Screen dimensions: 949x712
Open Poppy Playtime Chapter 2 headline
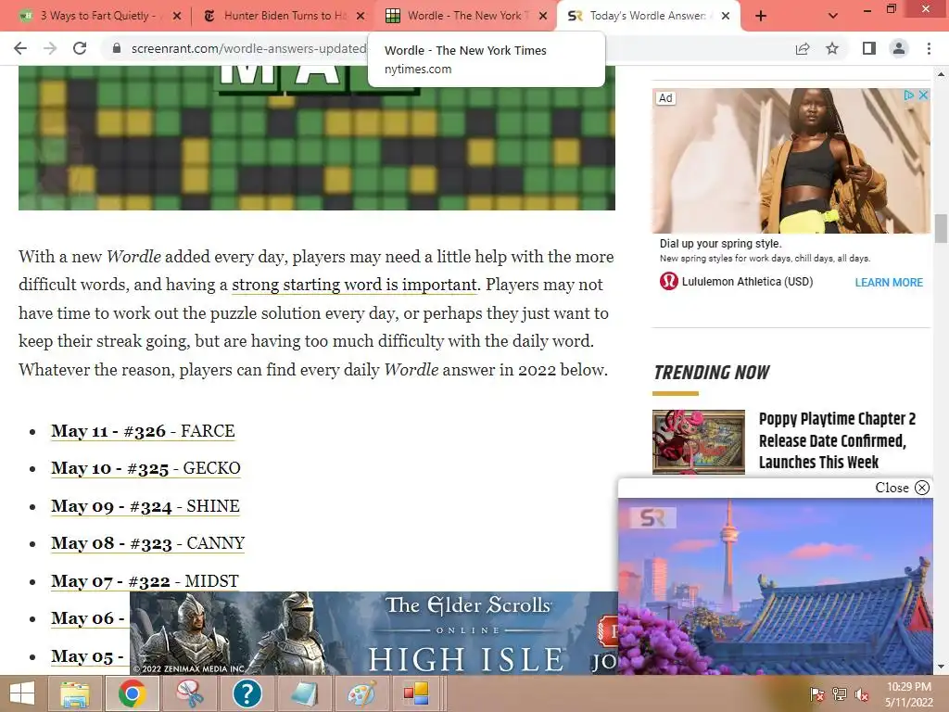point(837,440)
